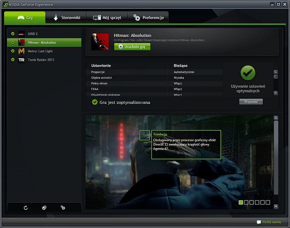Click the game install path text
The image size is (290, 228).
[159, 40]
